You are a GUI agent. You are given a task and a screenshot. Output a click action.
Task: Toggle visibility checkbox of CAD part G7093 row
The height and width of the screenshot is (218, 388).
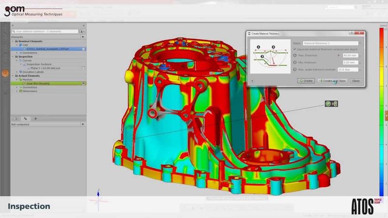tap(83, 49)
